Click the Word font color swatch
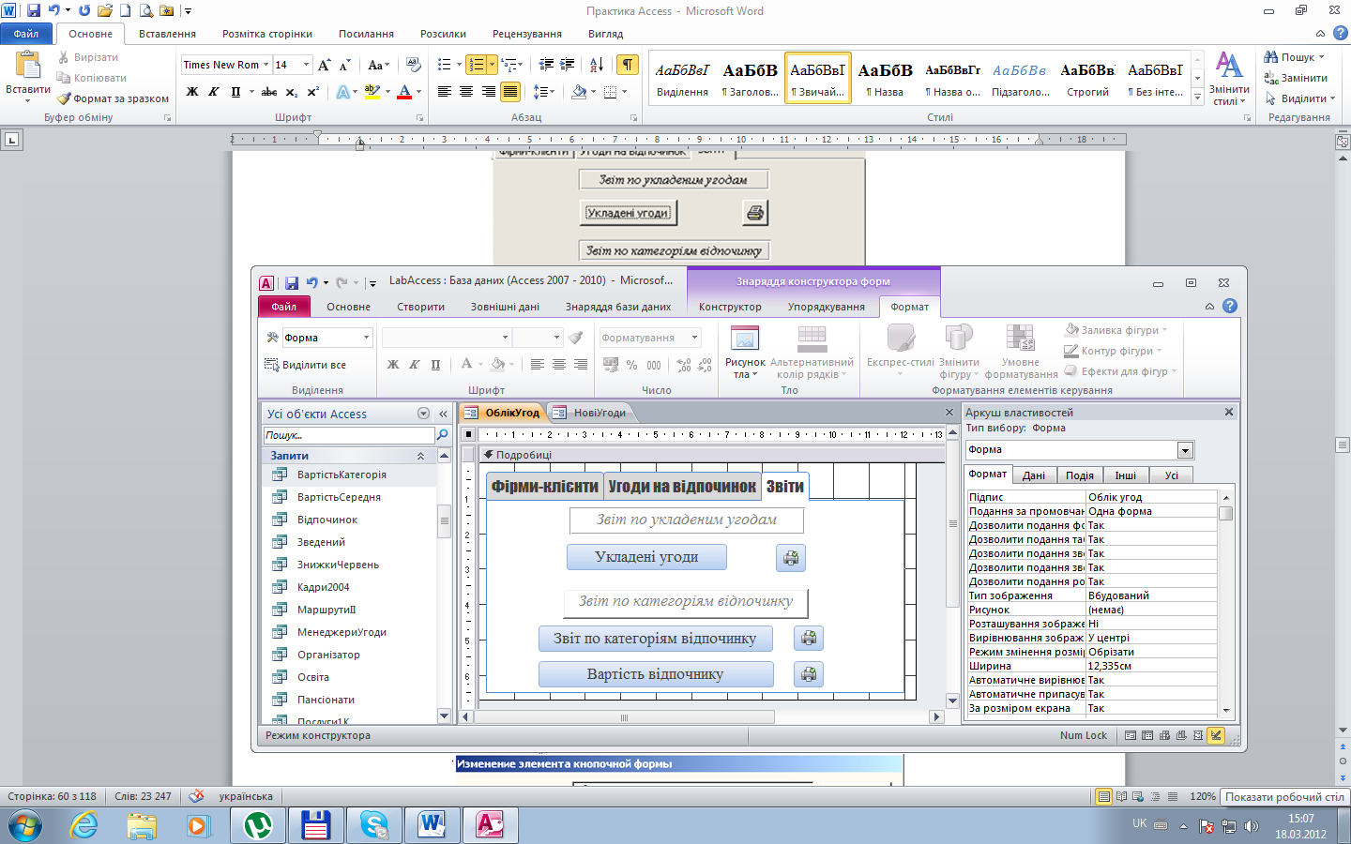The image size is (1351, 844). (x=404, y=92)
